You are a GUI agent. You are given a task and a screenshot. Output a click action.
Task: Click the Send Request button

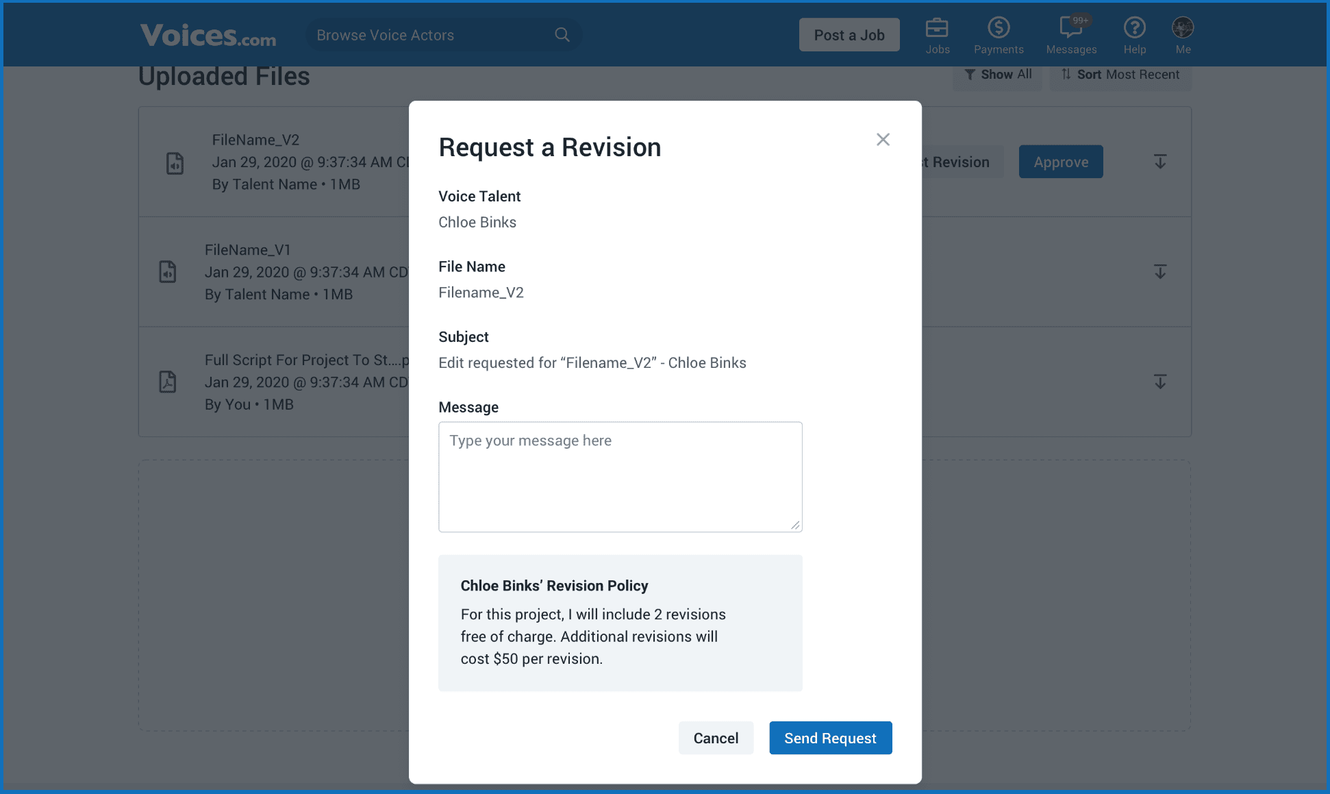coord(830,738)
